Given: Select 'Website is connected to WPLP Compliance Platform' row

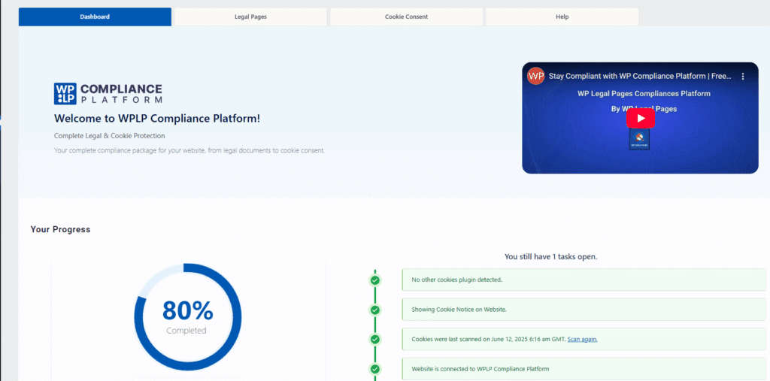Looking at the screenshot, I should [x=584, y=369].
